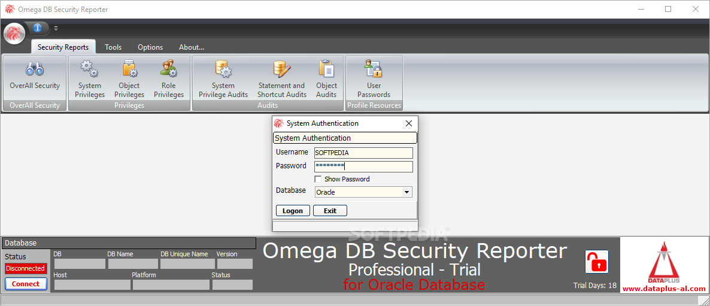Viewport: 710px width, 306px height.
Task: Click the DB Name field
Action: coord(133,264)
